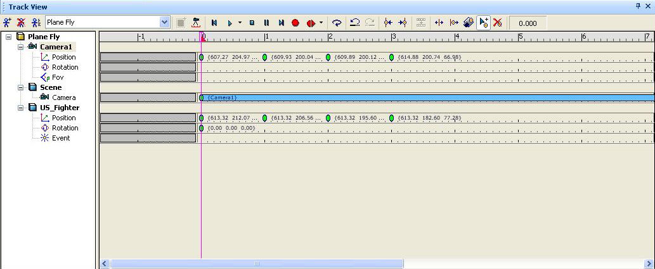Go to next key
This screenshot has width=655, height=269.
pos(403,23)
